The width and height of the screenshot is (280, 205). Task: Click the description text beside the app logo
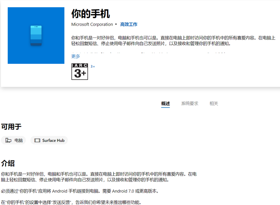[173, 41]
